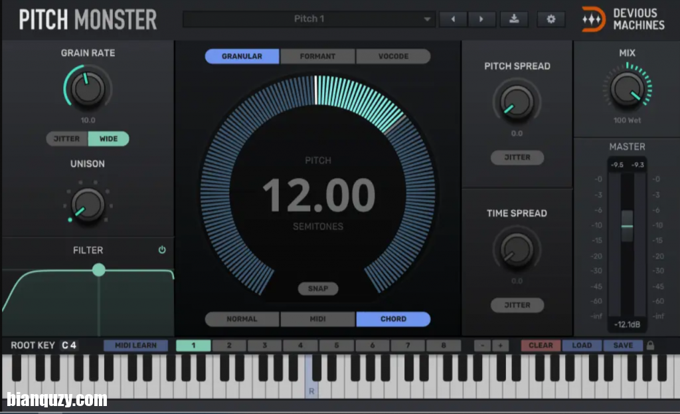Toggle Time Spread Jitter
The width and height of the screenshot is (680, 414).
517,305
